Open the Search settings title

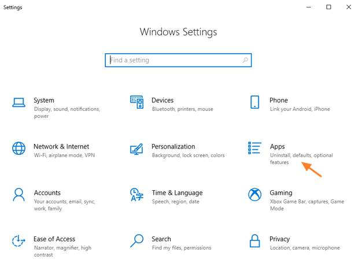161,239
